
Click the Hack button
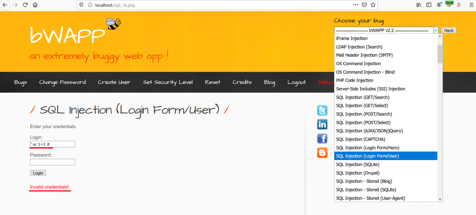point(449,30)
